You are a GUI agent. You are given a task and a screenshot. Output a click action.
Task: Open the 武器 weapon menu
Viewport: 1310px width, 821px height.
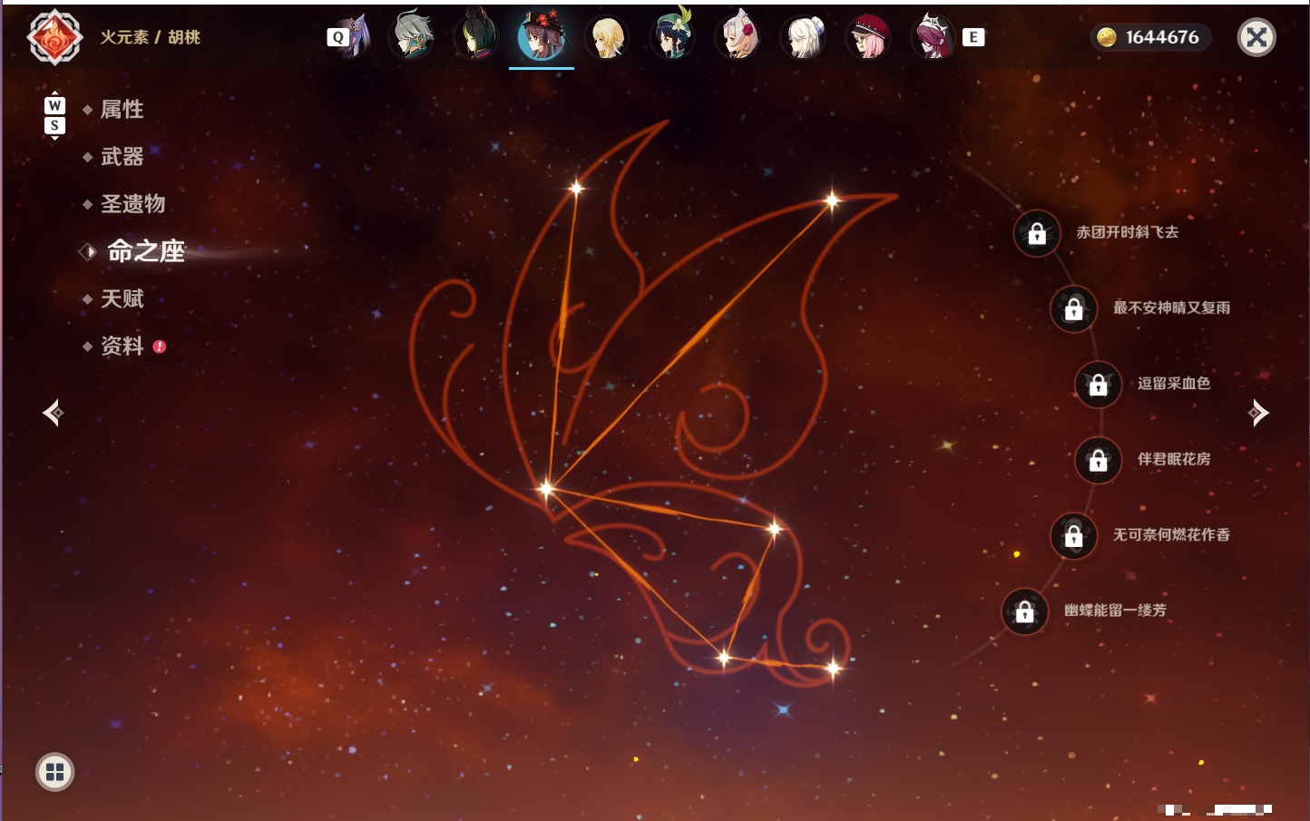(x=122, y=157)
